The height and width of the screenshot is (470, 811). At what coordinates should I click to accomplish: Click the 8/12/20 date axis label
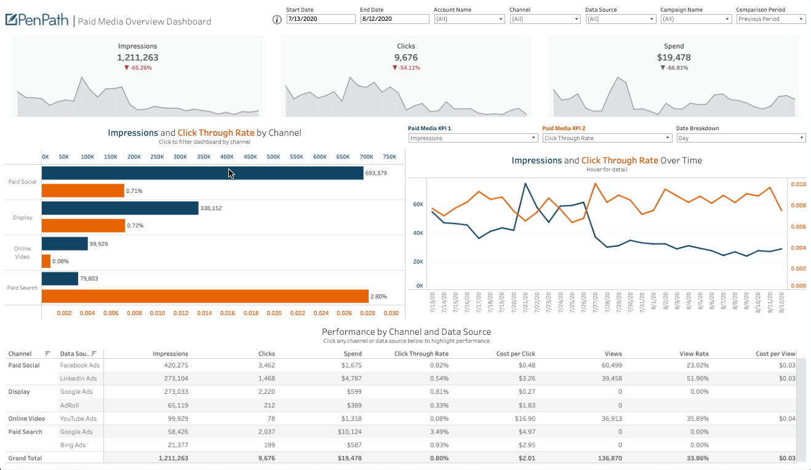[782, 302]
